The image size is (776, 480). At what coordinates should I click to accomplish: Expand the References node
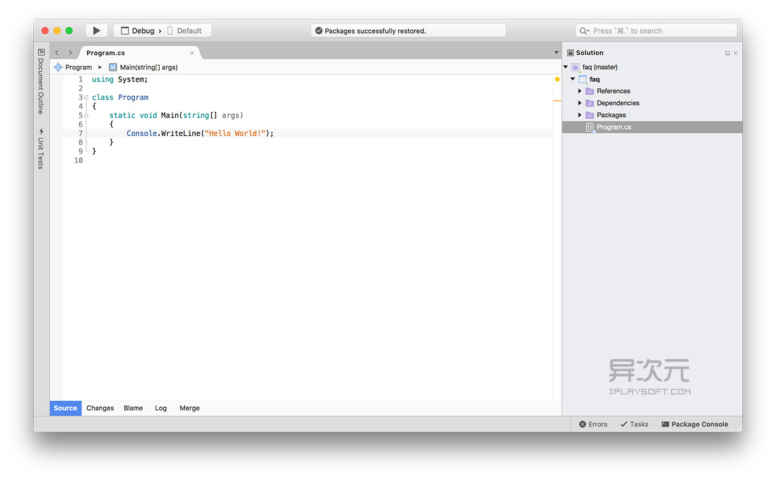pos(580,91)
